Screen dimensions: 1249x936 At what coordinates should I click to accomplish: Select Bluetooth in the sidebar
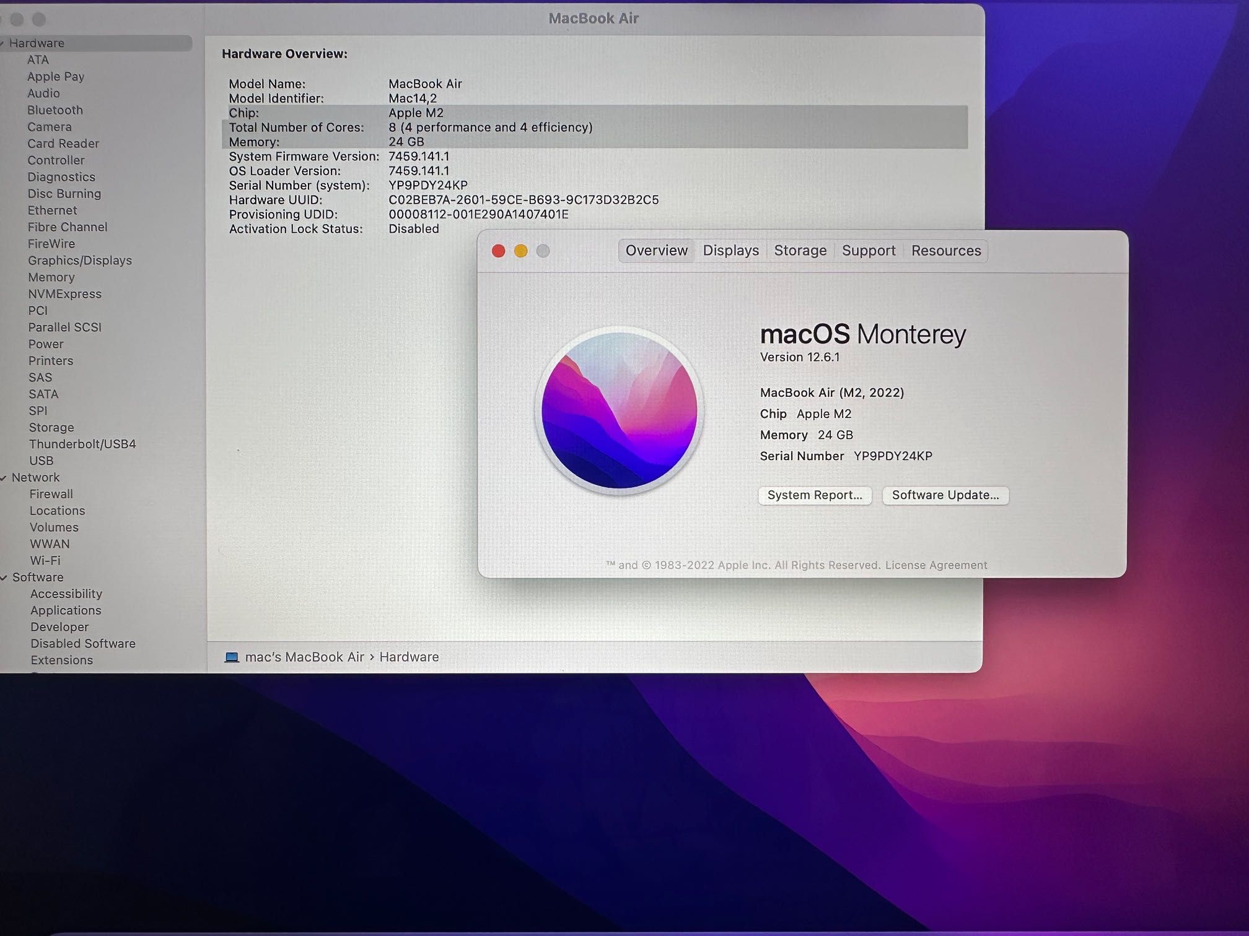(55, 110)
